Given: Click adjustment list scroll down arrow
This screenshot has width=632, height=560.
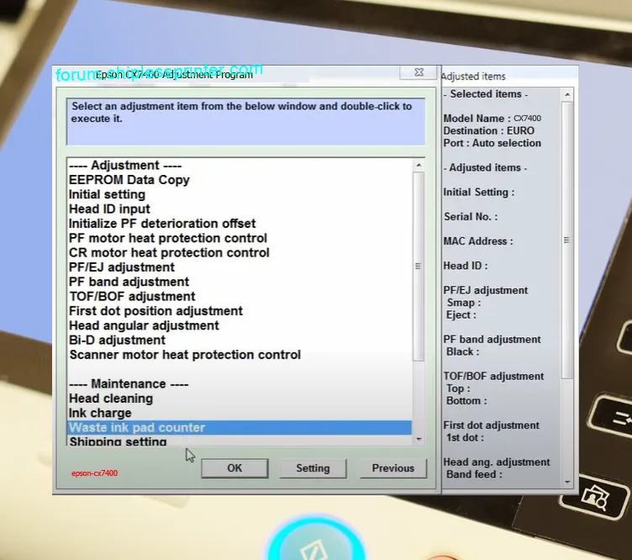Looking at the screenshot, I should pos(419,439).
